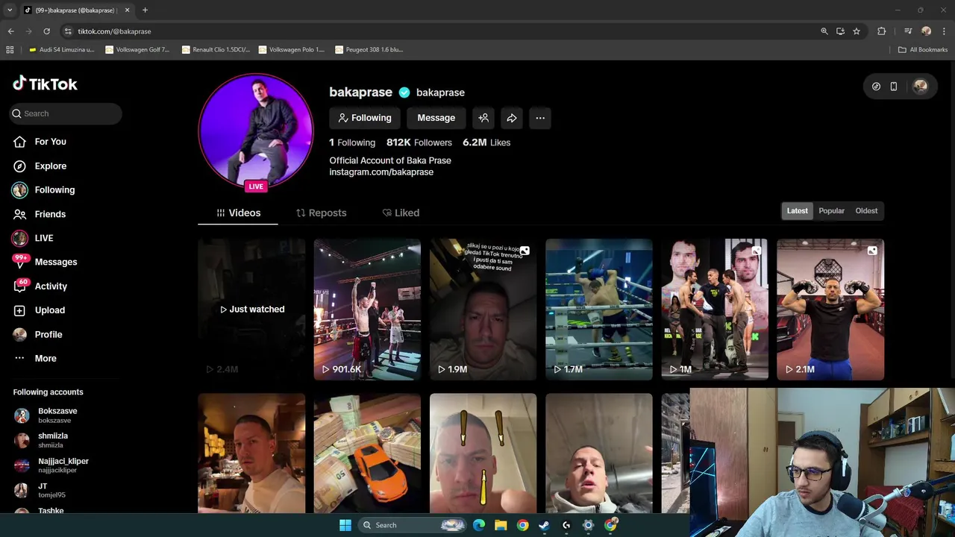Viewport: 955px width, 537px height.
Task: Open the video with 901.6K views
Action: 367,310
